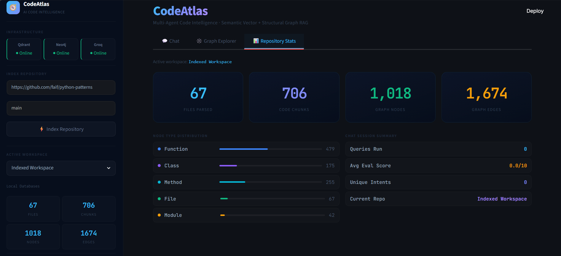Click the Module distribution bar
This screenshot has width=561, height=256.
tap(272, 215)
